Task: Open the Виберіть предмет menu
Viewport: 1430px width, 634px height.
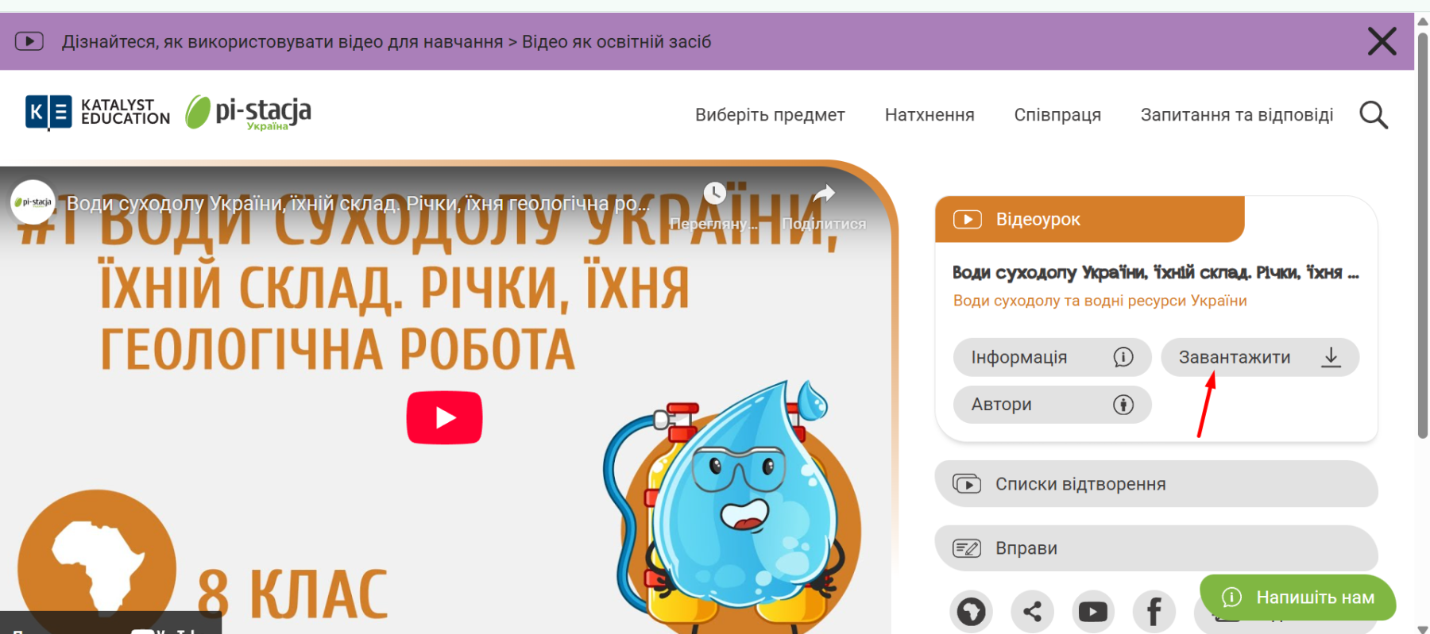Action: coord(769,115)
